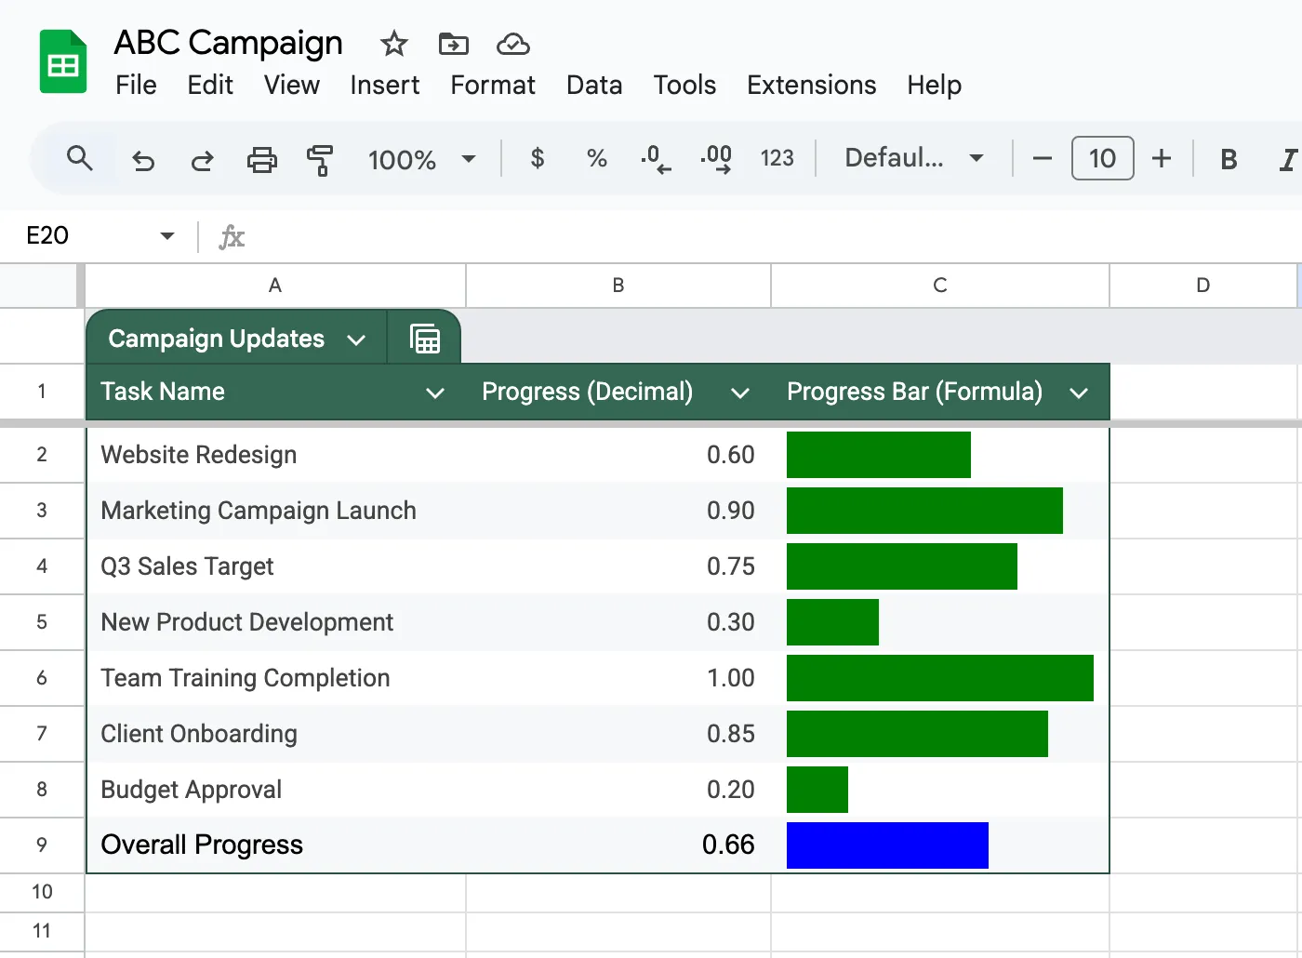This screenshot has width=1302, height=958.
Task: Click the font size field showing 10
Action: (x=1102, y=158)
